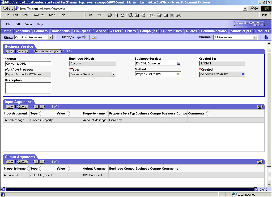Image resolution: width=272 pixels, height=197 pixels.
Task: Click Output Arguments next record arrow
Action: point(42,162)
